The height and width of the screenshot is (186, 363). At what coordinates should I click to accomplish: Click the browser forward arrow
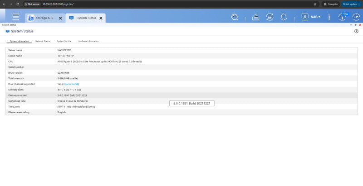tap(11, 4)
